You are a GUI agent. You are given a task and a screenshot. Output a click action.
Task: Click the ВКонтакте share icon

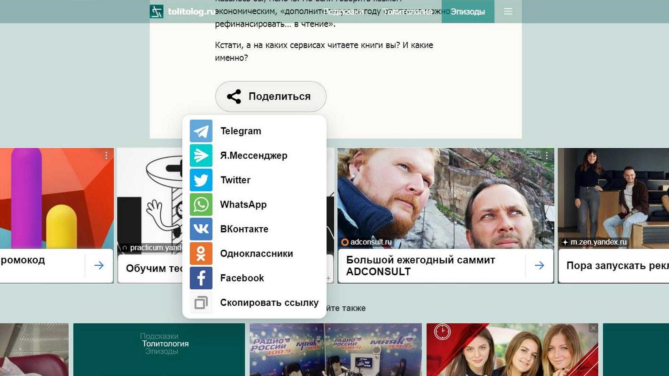pos(201,229)
